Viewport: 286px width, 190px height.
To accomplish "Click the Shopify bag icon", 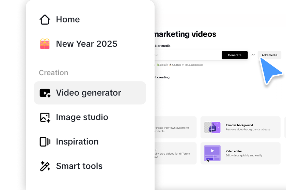I will pos(158,65).
